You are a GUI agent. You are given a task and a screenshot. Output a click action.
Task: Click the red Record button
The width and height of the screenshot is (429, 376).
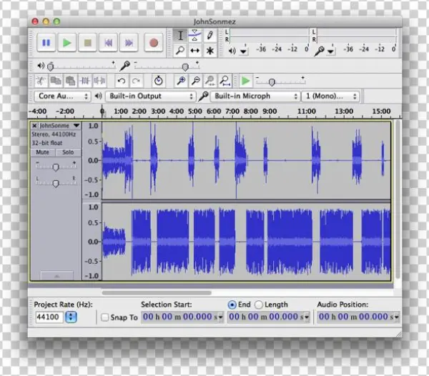click(x=152, y=43)
